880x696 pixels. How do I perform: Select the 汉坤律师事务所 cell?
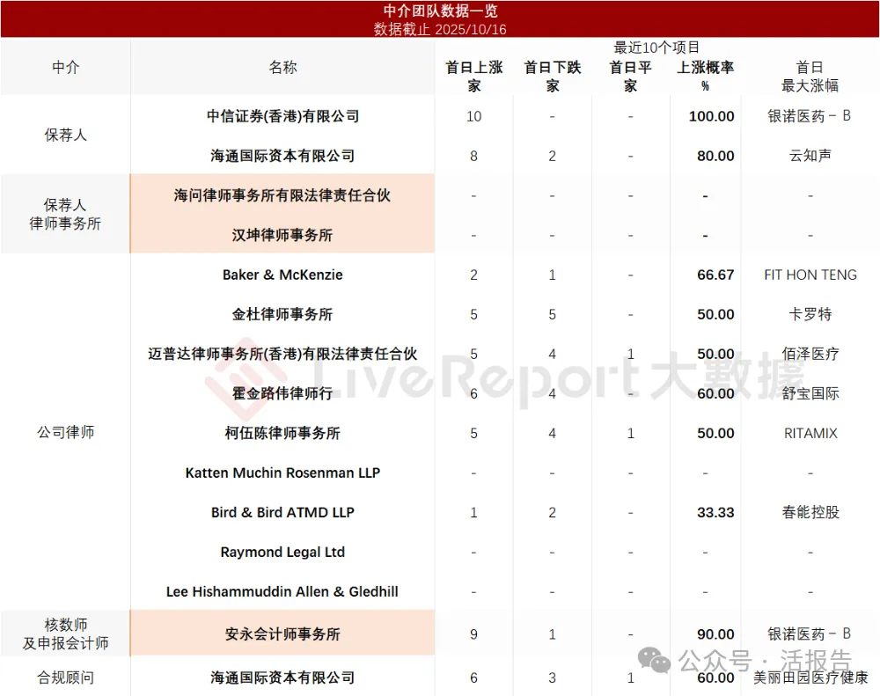(x=282, y=235)
